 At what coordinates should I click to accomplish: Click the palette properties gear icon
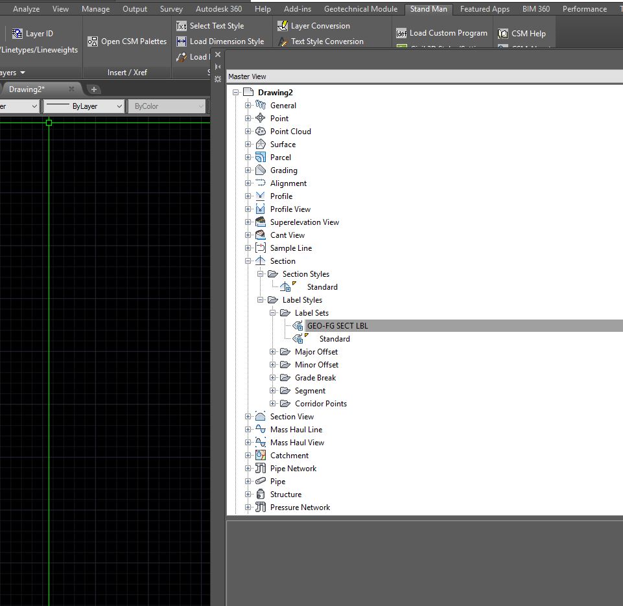[218, 79]
